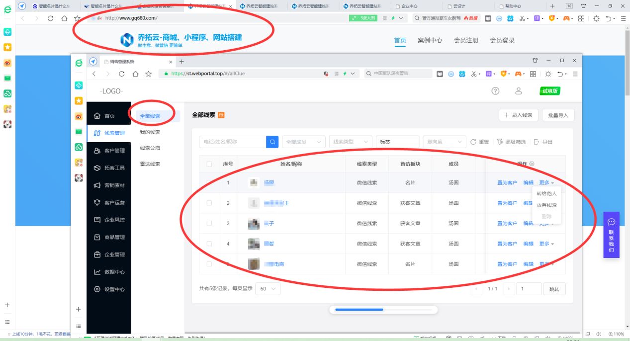Click the 营销素材 megaphone icon

coord(97,185)
